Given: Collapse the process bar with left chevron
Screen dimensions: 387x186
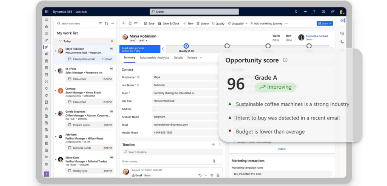Looking at the screenshot, I should [163, 49].
